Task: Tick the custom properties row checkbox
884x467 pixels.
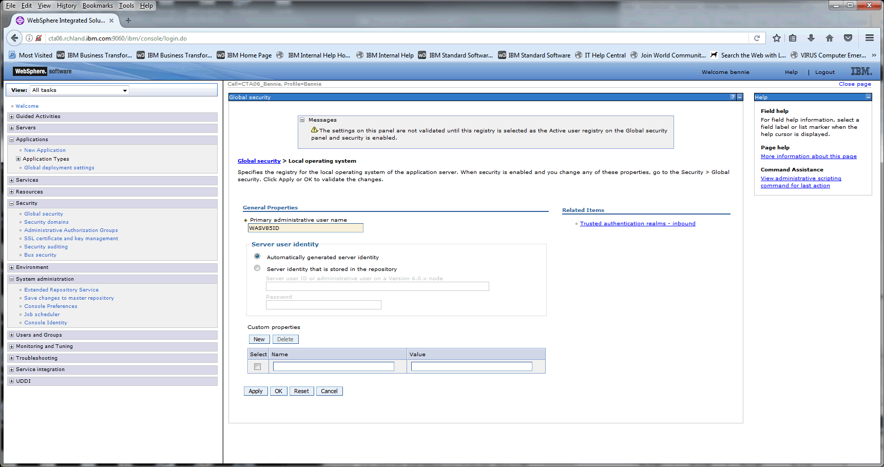Action: [x=258, y=366]
